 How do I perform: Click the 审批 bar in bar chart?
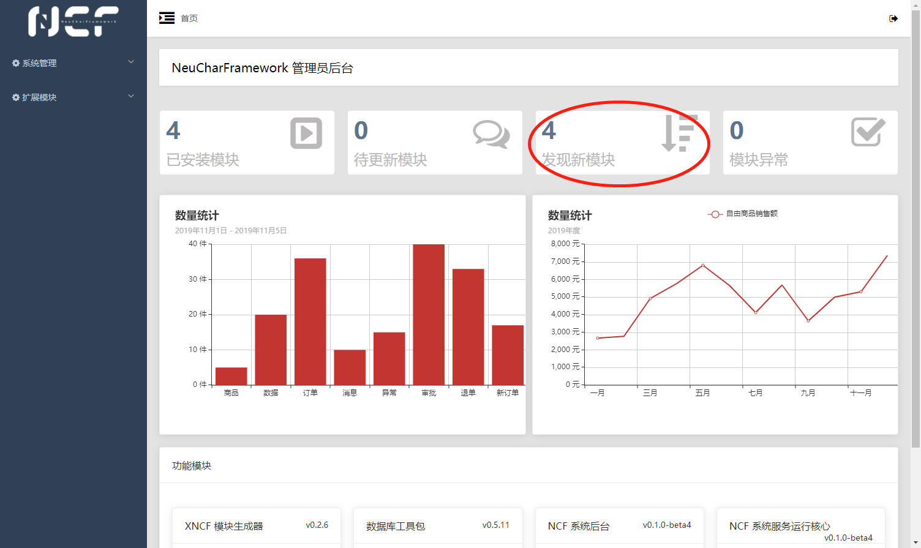[429, 315]
